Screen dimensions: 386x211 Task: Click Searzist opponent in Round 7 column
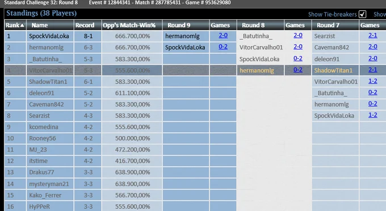click(x=325, y=36)
